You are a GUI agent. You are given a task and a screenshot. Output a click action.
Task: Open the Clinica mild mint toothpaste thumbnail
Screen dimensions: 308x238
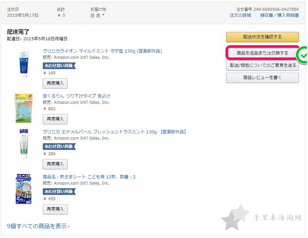pyautogui.click(x=24, y=63)
